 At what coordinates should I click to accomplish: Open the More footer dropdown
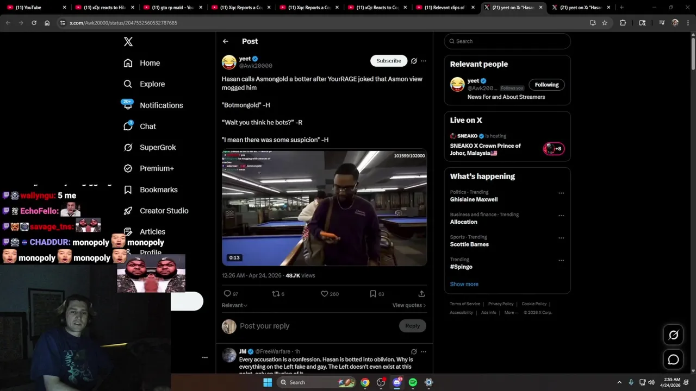[511, 312]
